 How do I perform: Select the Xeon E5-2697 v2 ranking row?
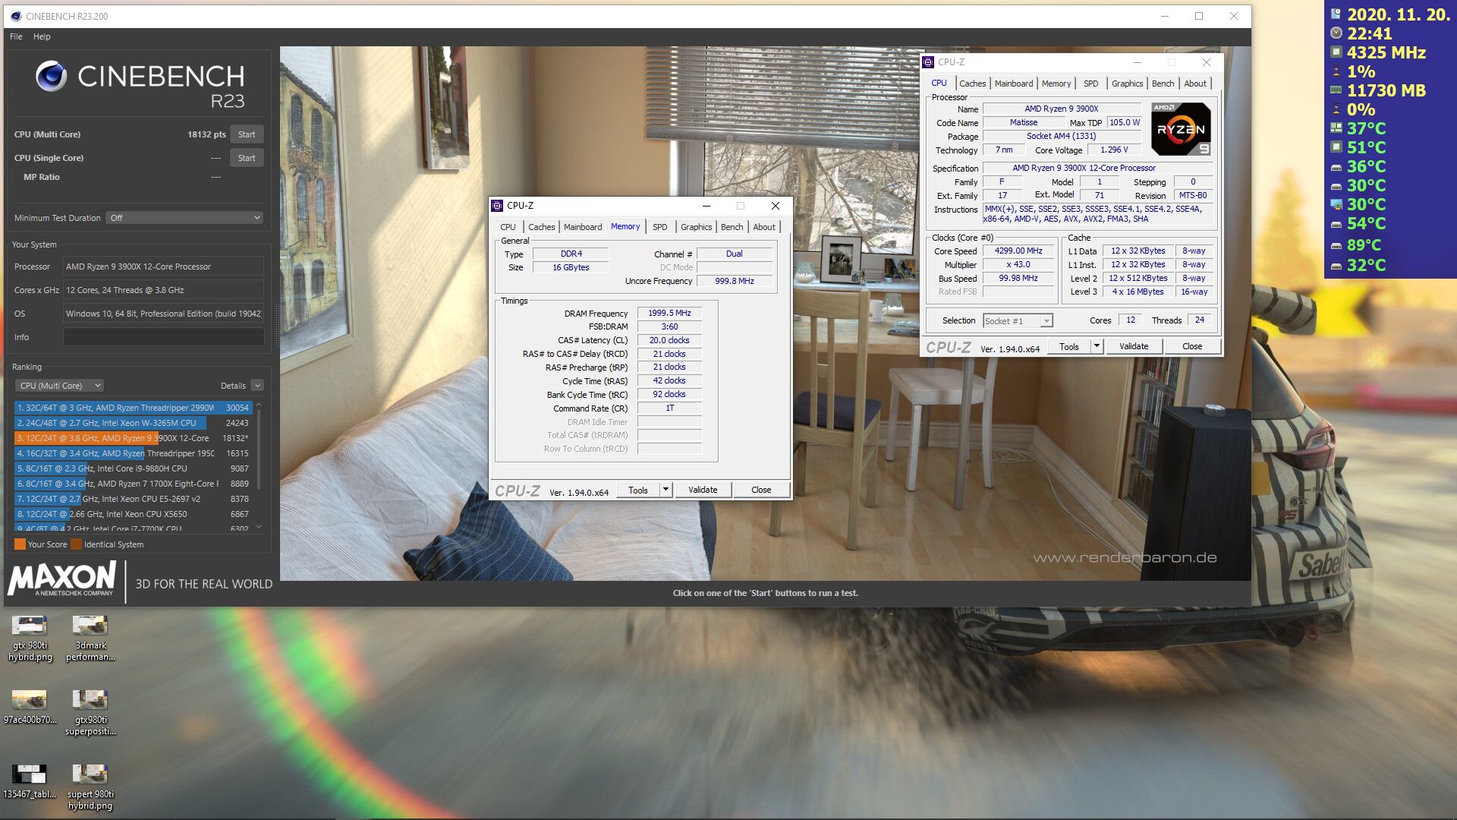click(x=133, y=499)
